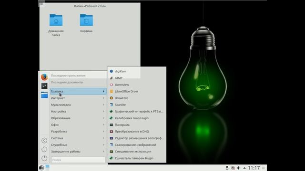Click the Панорама application icon
Image resolution: width=305 pixels, height=171 pixels.
tap(111, 125)
